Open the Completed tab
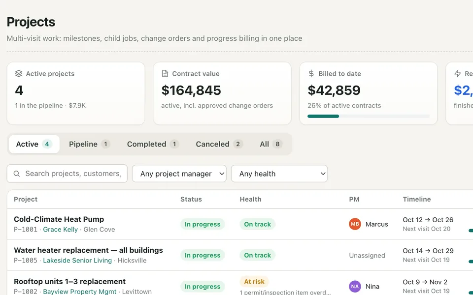The image size is (473, 295). (153, 144)
